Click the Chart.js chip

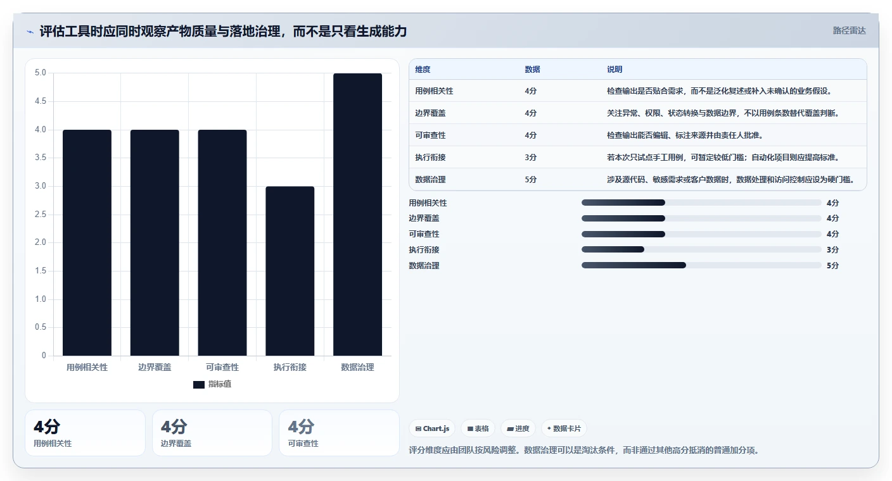coord(432,428)
